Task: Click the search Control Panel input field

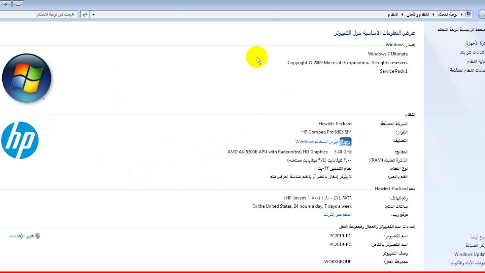Action: (39, 14)
